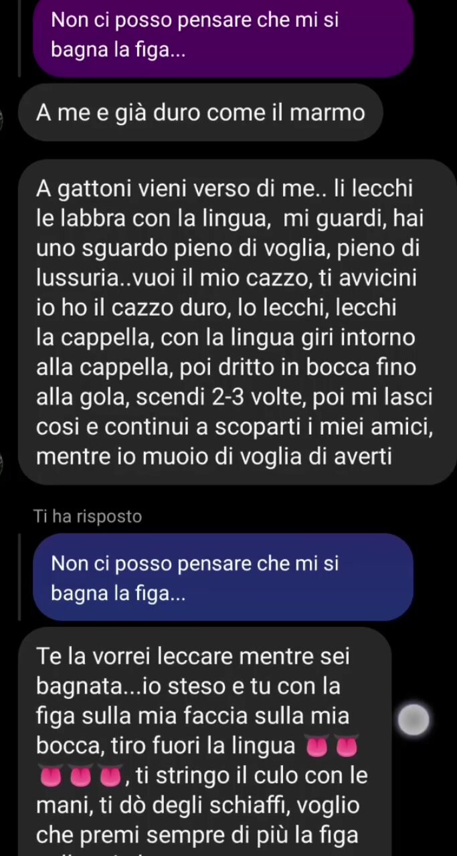This screenshot has height=856, width=457.
Task: Tap the vertical reply bar beside blue quote
Action: click(21, 576)
